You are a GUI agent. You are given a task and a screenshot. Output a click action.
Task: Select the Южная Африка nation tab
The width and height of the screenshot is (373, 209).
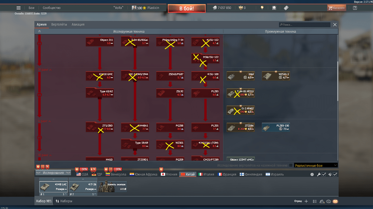click(144, 174)
